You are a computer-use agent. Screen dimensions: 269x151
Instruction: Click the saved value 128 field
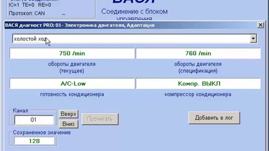pos(34,141)
